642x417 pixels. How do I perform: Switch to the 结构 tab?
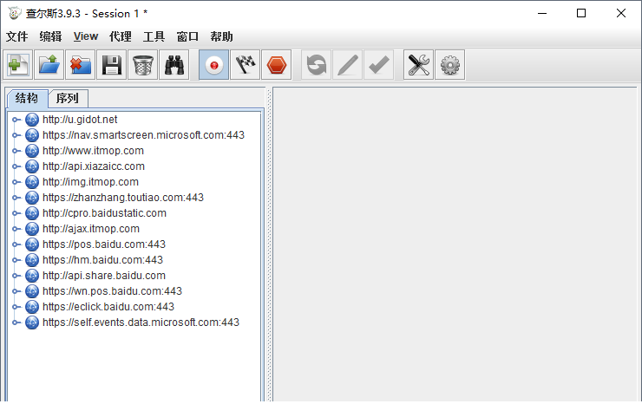tap(27, 98)
